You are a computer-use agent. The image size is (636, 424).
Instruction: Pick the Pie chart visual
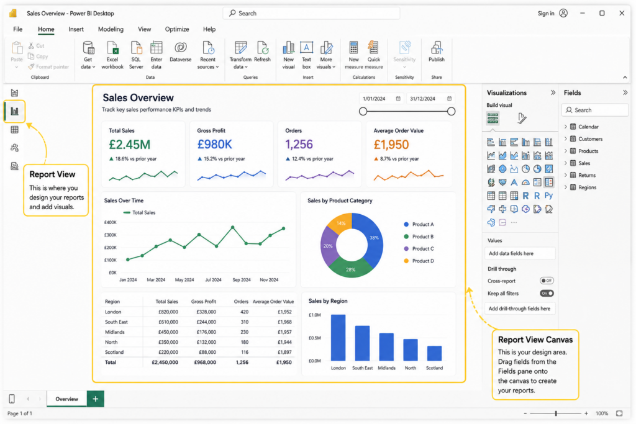[x=525, y=169]
